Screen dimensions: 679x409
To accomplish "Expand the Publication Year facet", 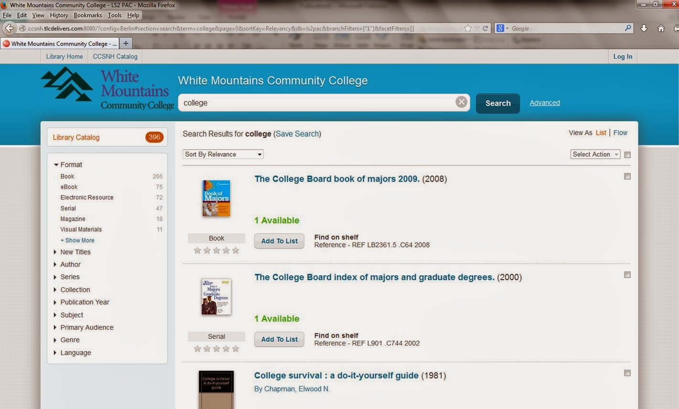I will coord(81,302).
